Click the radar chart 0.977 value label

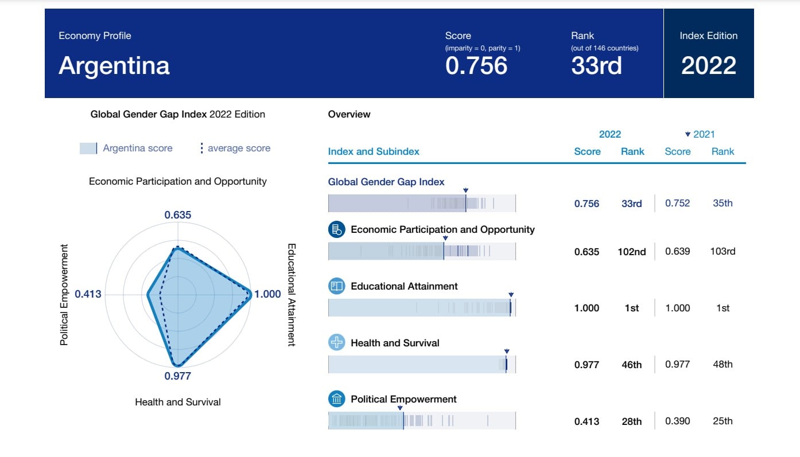pos(177,376)
